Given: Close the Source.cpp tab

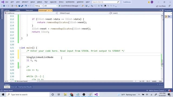Looking at the screenshot, I should coord(51,11).
